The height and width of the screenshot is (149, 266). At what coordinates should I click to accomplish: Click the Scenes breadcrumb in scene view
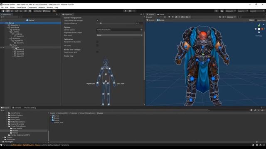click(150, 20)
